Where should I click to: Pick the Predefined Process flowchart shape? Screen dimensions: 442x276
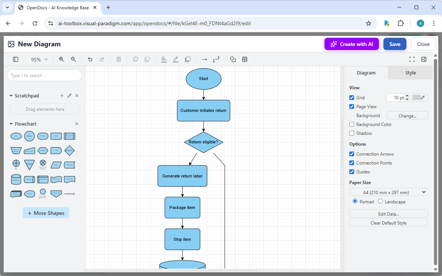(x=70, y=136)
